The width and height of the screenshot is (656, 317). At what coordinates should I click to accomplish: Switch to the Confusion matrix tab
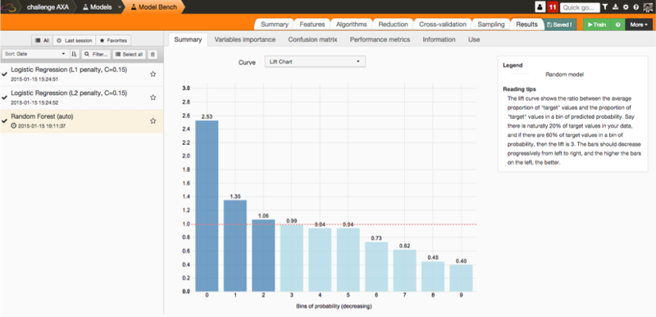pyautogui.click(x=312, y=39)
